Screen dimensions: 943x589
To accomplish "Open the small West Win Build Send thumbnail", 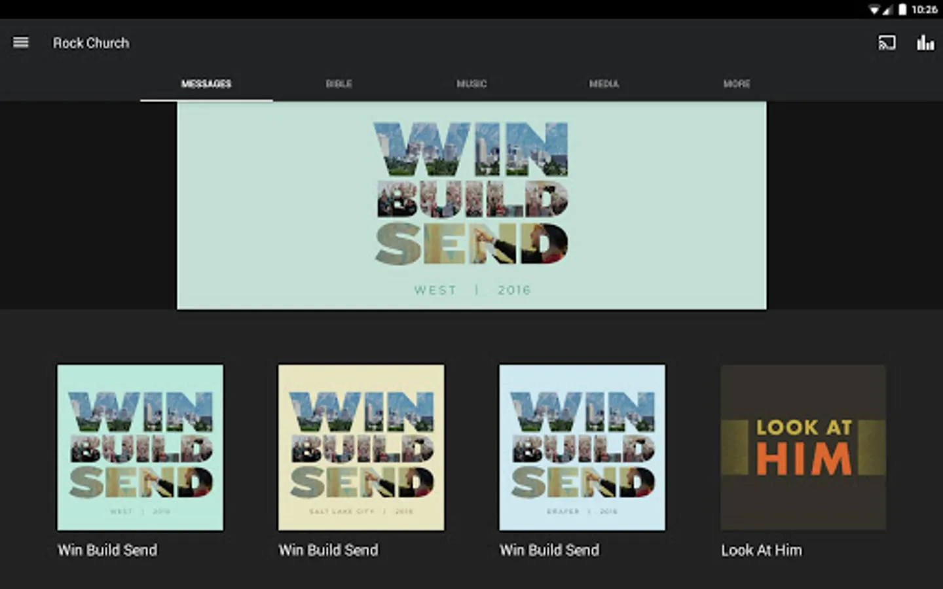I will coord(140,448).
